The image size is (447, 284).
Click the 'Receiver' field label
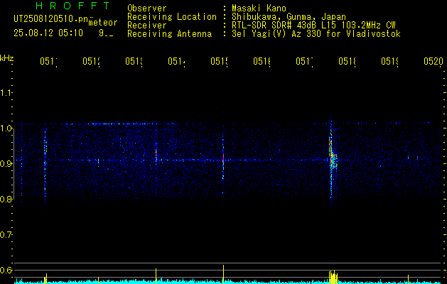(147, 26)
